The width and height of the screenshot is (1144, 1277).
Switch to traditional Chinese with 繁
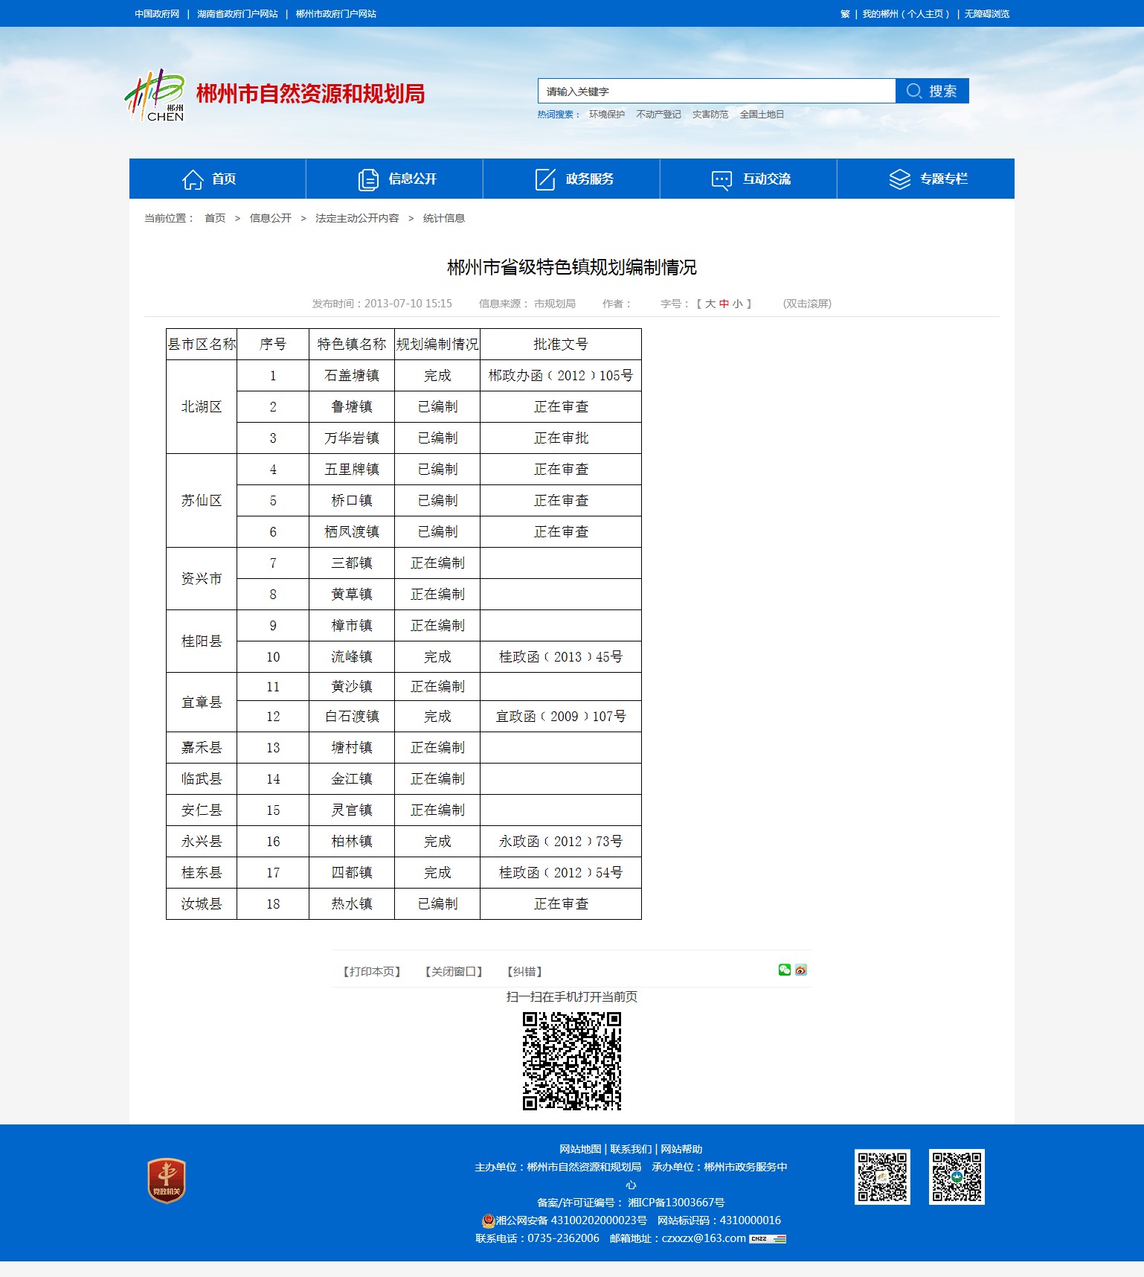click(x=845, y=14)
